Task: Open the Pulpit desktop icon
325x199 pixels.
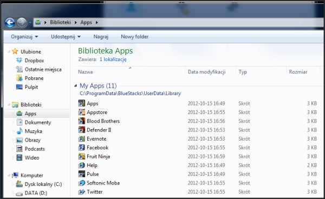Action: pyautogui.click(x=19, y=87)
